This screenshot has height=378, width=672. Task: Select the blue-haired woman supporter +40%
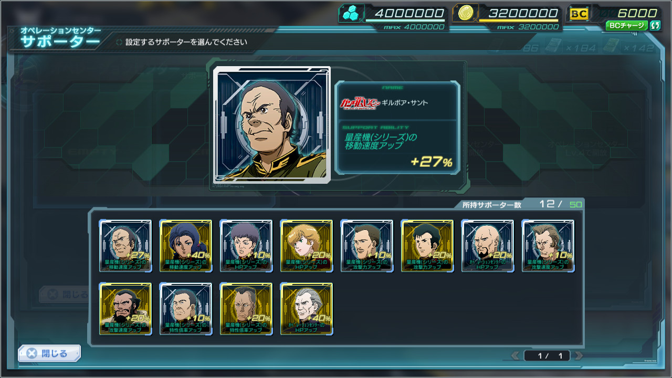pyautogui.click(x=186, y=246)
